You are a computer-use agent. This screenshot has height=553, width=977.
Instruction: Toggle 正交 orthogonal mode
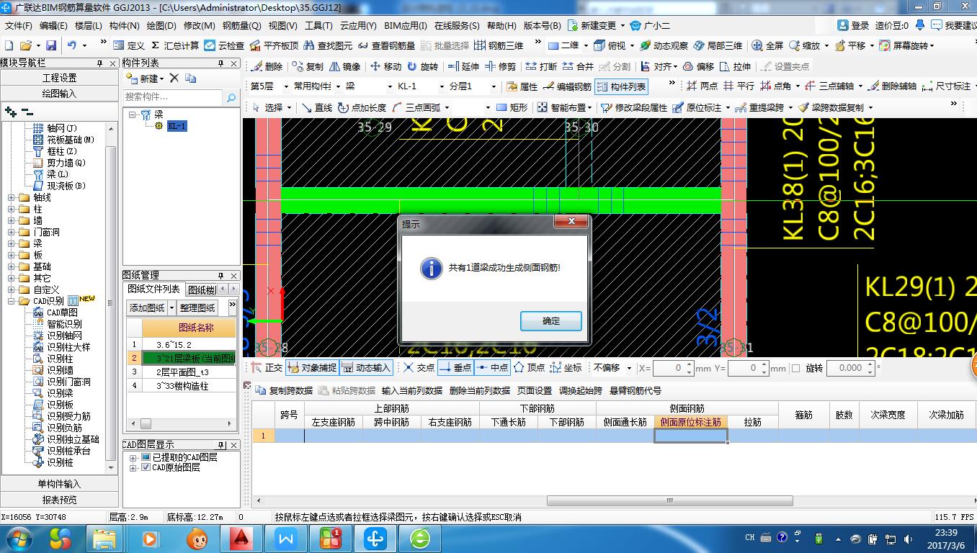[267, 367]
